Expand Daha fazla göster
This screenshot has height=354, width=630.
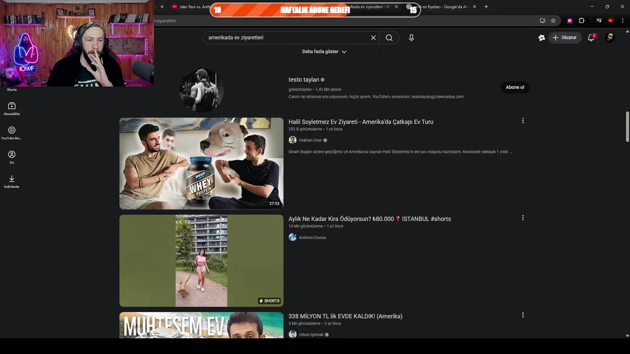[324, 52]
